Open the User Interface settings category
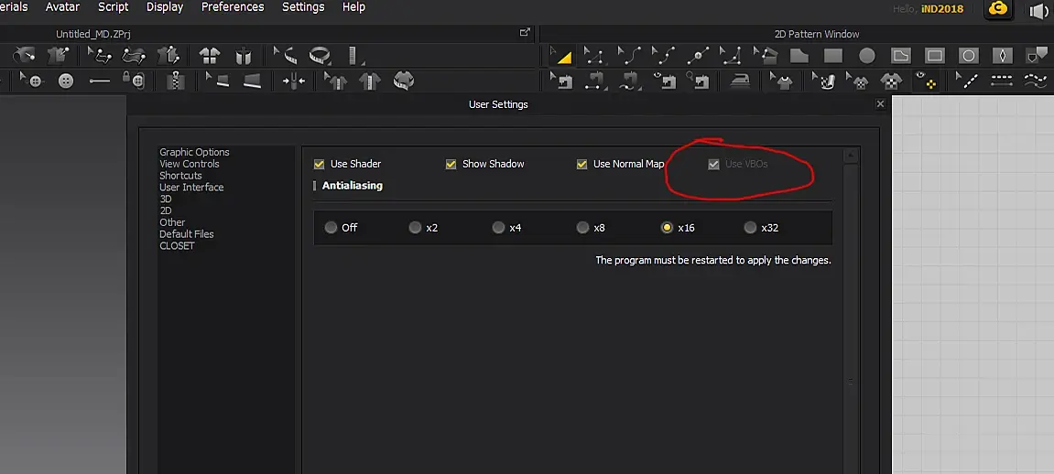This screenshot has width=1054, height=474. tap(191, 188)
